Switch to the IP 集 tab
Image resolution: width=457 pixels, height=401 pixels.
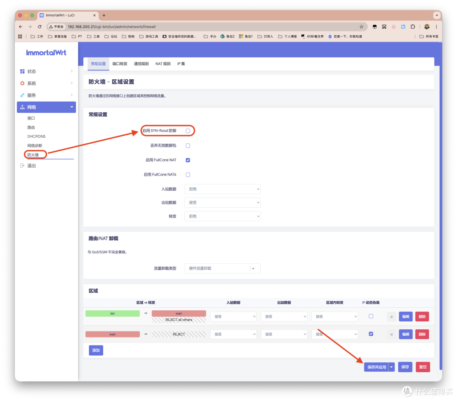coord(181,64)
